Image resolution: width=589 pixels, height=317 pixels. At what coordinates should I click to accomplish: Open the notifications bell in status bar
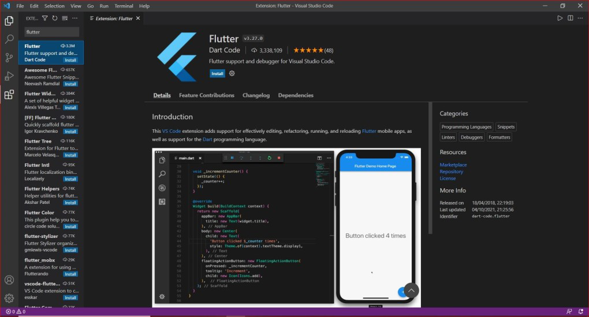point(581,311)
